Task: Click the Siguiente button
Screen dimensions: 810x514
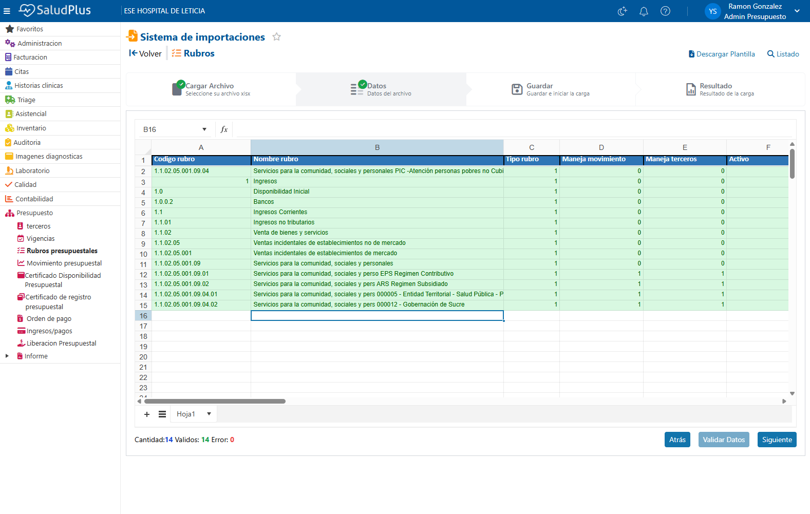Action: pos(777,440)
